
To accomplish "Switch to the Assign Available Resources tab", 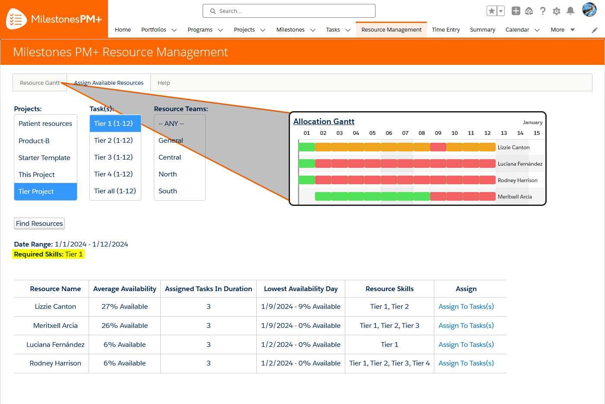I will tap(108, 83).
